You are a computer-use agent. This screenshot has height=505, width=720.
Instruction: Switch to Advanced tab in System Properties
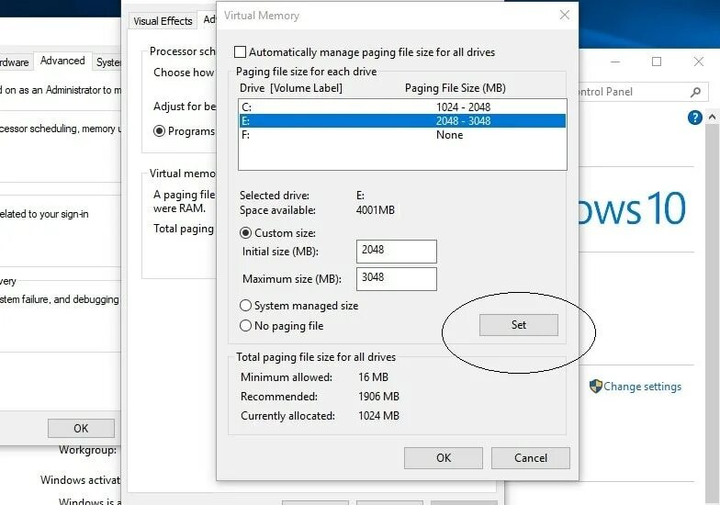[62, 61]
